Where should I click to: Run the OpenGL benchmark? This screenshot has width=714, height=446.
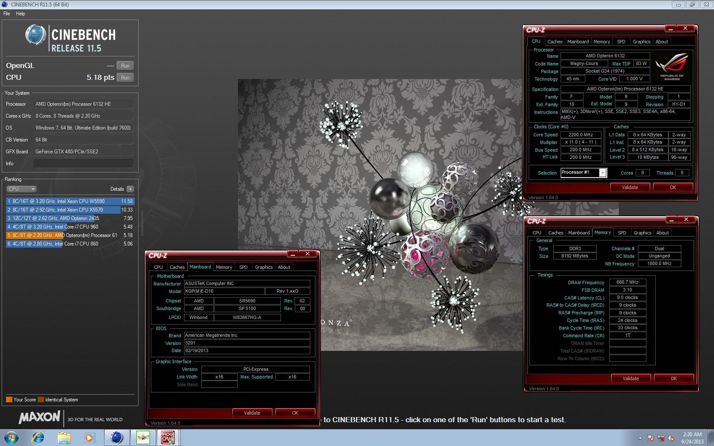pyautogui.click(x=125, y=66)
